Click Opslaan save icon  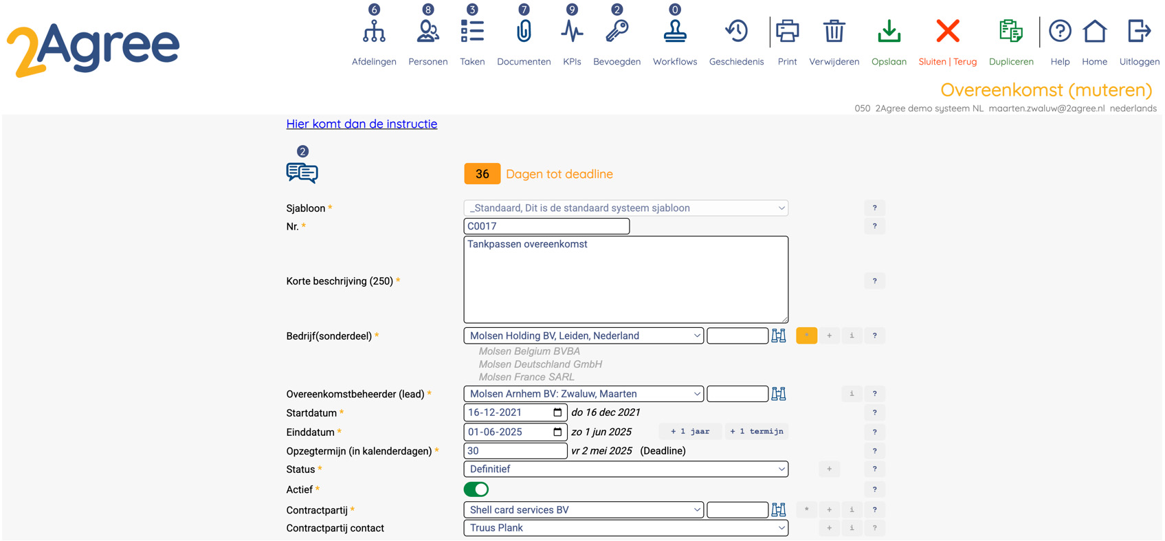(x=889, y=31)
